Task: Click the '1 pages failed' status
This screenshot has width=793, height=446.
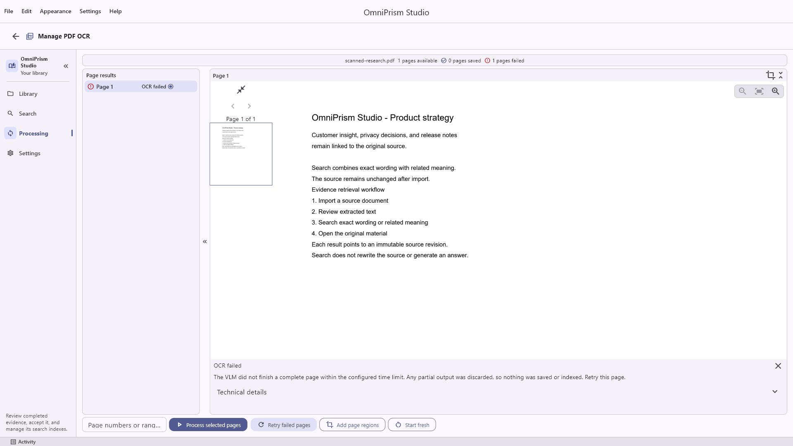Action: pyautogui.click(x=504, y=61)
